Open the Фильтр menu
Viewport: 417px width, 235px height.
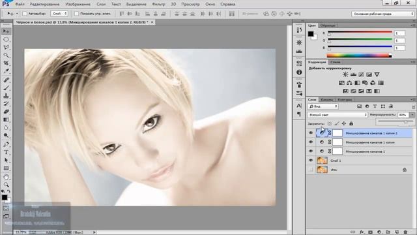click(158, 5)
